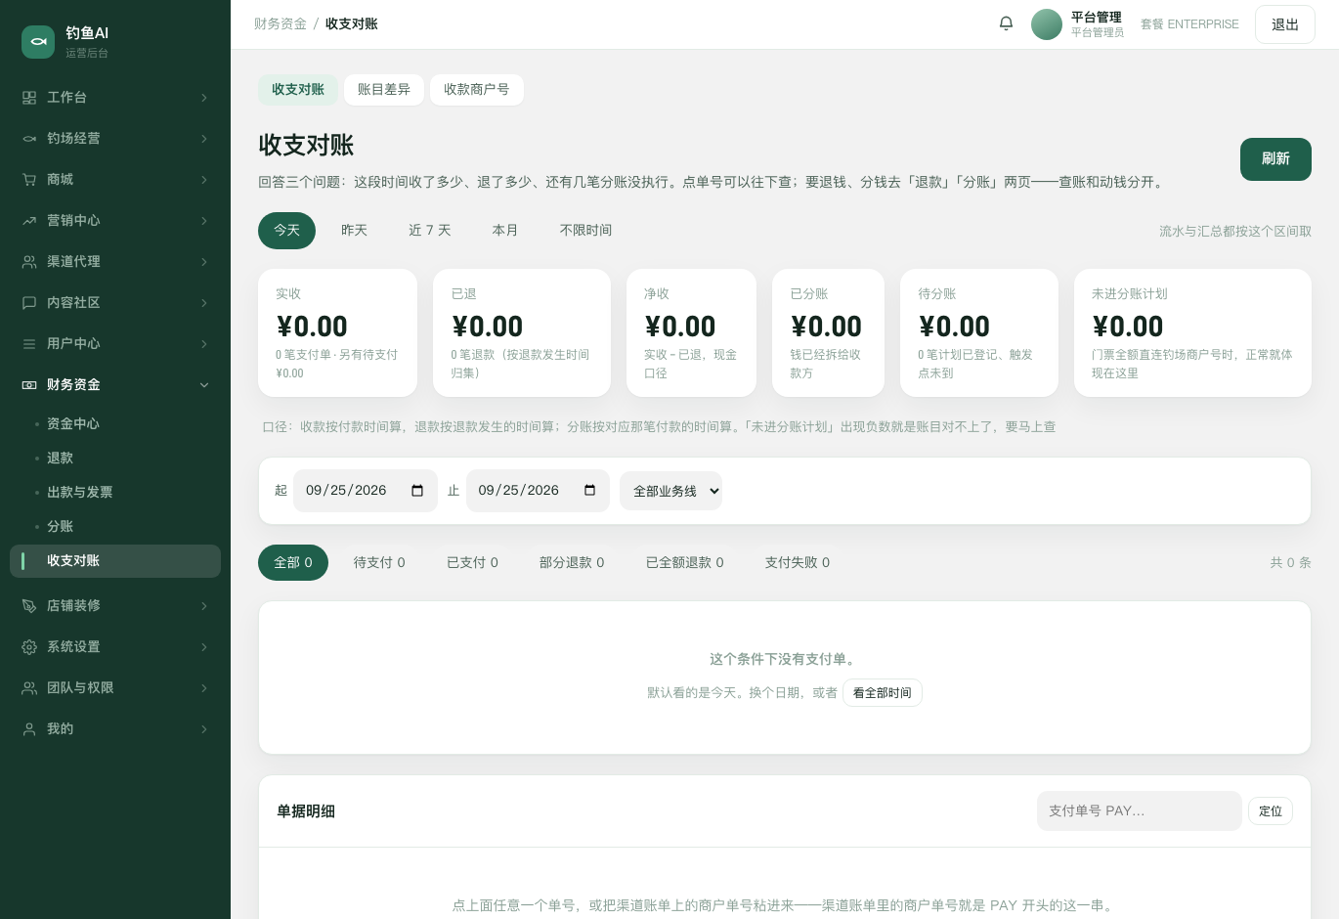This screenshot has height=919, width=1339.
Task: Open the notification bell
Action: (x=1006, y=23)
